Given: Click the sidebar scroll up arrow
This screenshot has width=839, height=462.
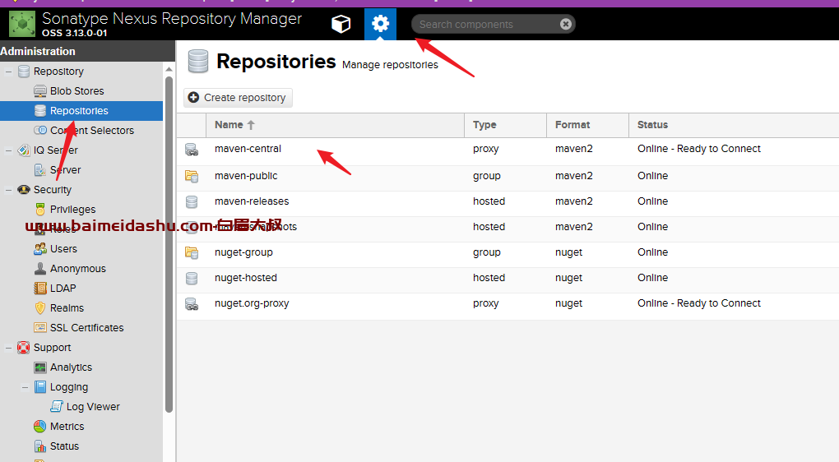Looking at the screenshot, I should (x=169, y=70).
